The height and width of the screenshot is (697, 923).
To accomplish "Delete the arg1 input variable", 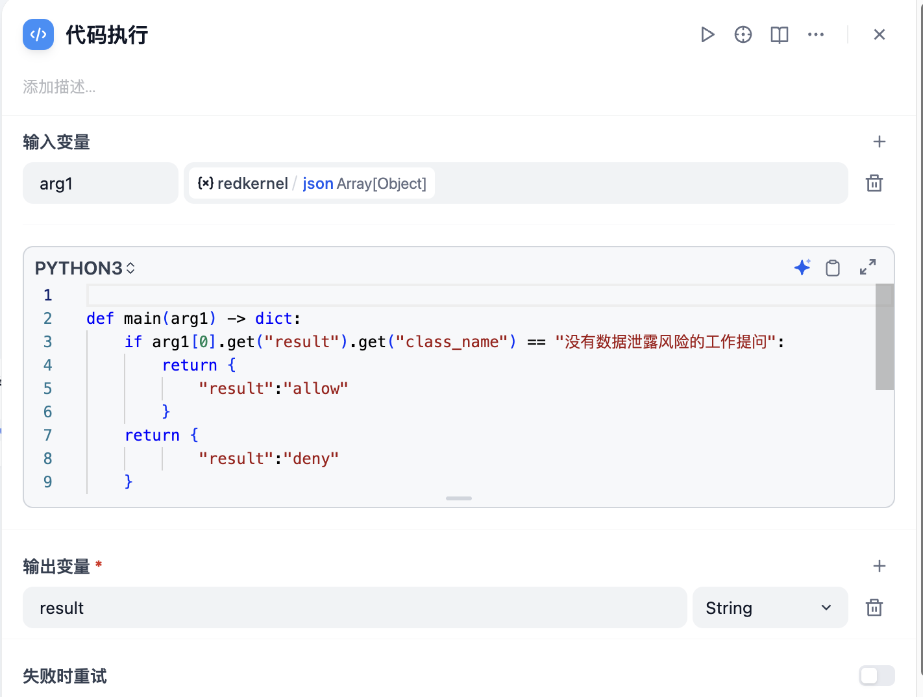I will point(874,183).
